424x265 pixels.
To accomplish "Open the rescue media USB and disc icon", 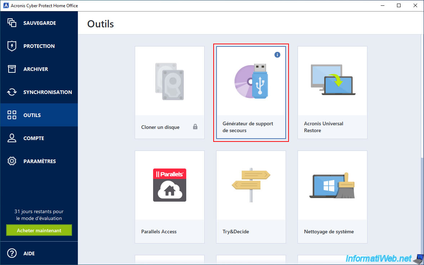I will coord(251,81).
